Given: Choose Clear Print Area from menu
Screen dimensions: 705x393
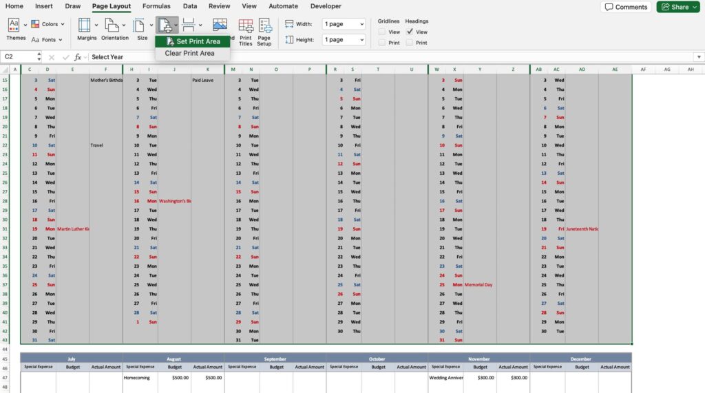Looking at the screenshot, I should (x=189, y=53).
